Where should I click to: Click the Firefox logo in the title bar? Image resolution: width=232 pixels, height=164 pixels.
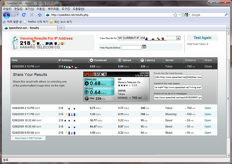click(4, 3)
